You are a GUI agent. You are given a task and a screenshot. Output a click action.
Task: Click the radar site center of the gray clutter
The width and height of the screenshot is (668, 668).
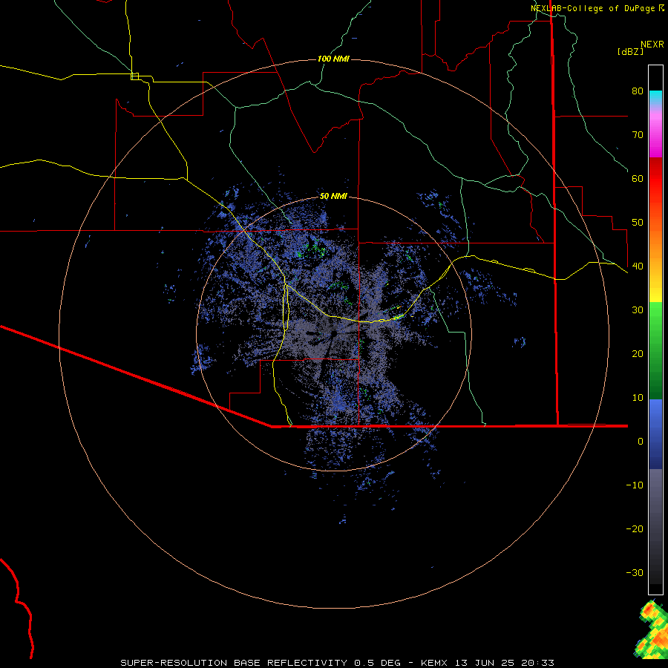(x=333, y=333)
